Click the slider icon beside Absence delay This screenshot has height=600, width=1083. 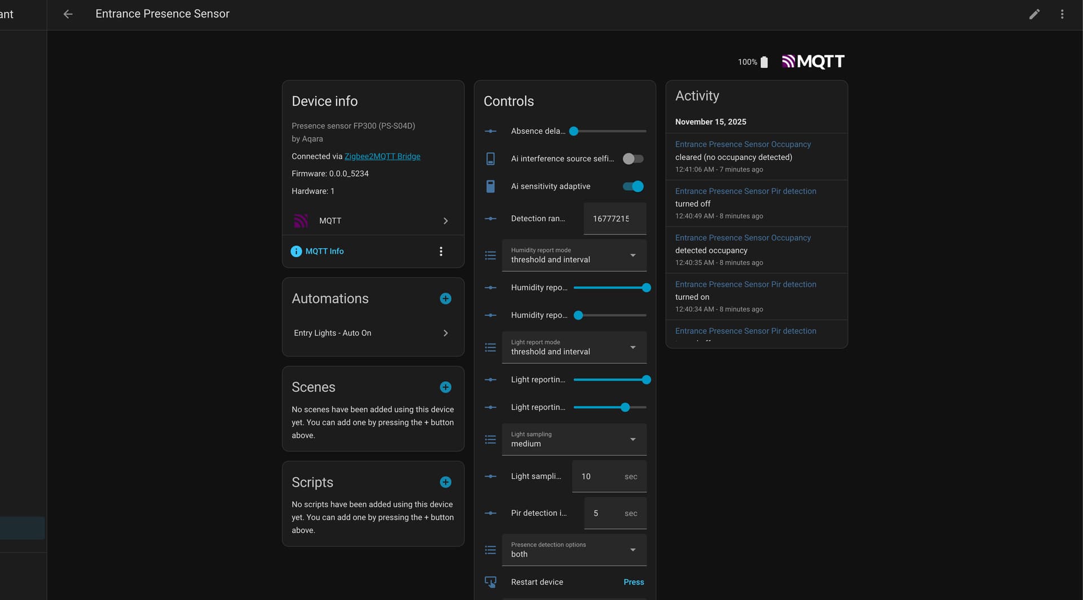491,131
